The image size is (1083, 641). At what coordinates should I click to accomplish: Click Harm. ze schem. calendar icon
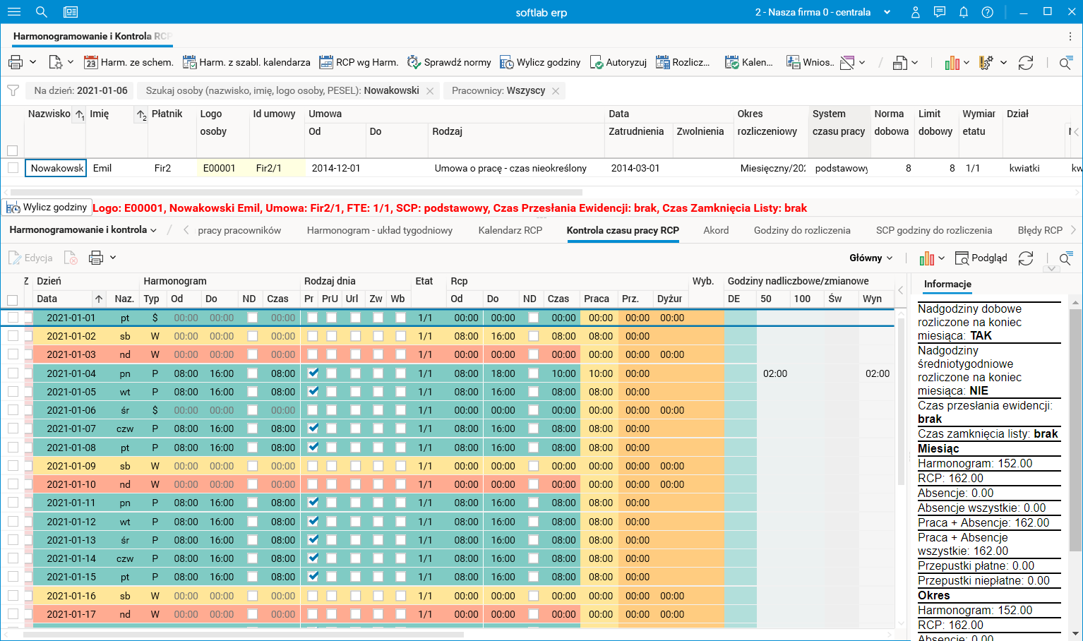point(90,62)
